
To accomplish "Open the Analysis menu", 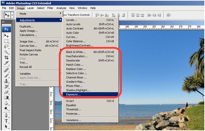I will (x=61, y=8).
